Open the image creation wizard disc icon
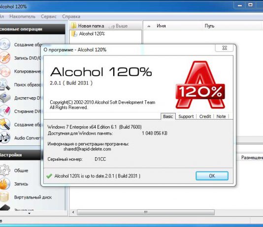Image resolution: width=263 pixels, height=227 pixels. coord(5,44)
